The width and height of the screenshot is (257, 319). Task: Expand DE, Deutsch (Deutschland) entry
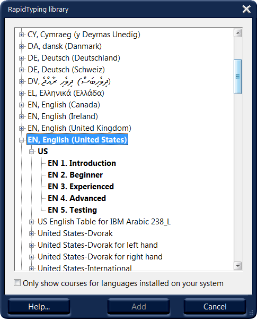[21, 58]
